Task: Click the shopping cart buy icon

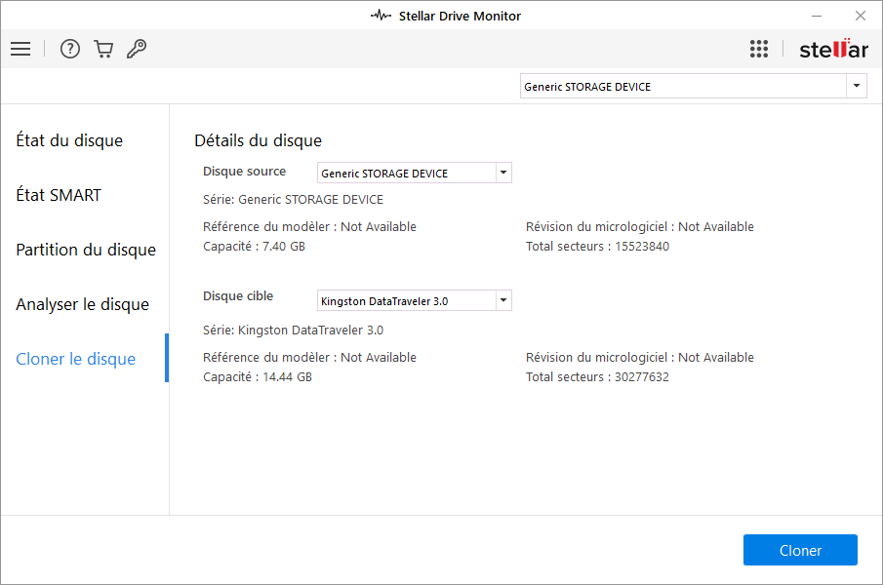Action: (103, 49)
